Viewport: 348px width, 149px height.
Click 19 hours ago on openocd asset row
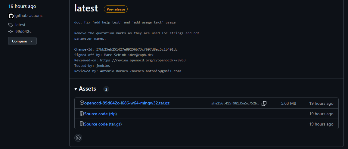pos(321,103)
